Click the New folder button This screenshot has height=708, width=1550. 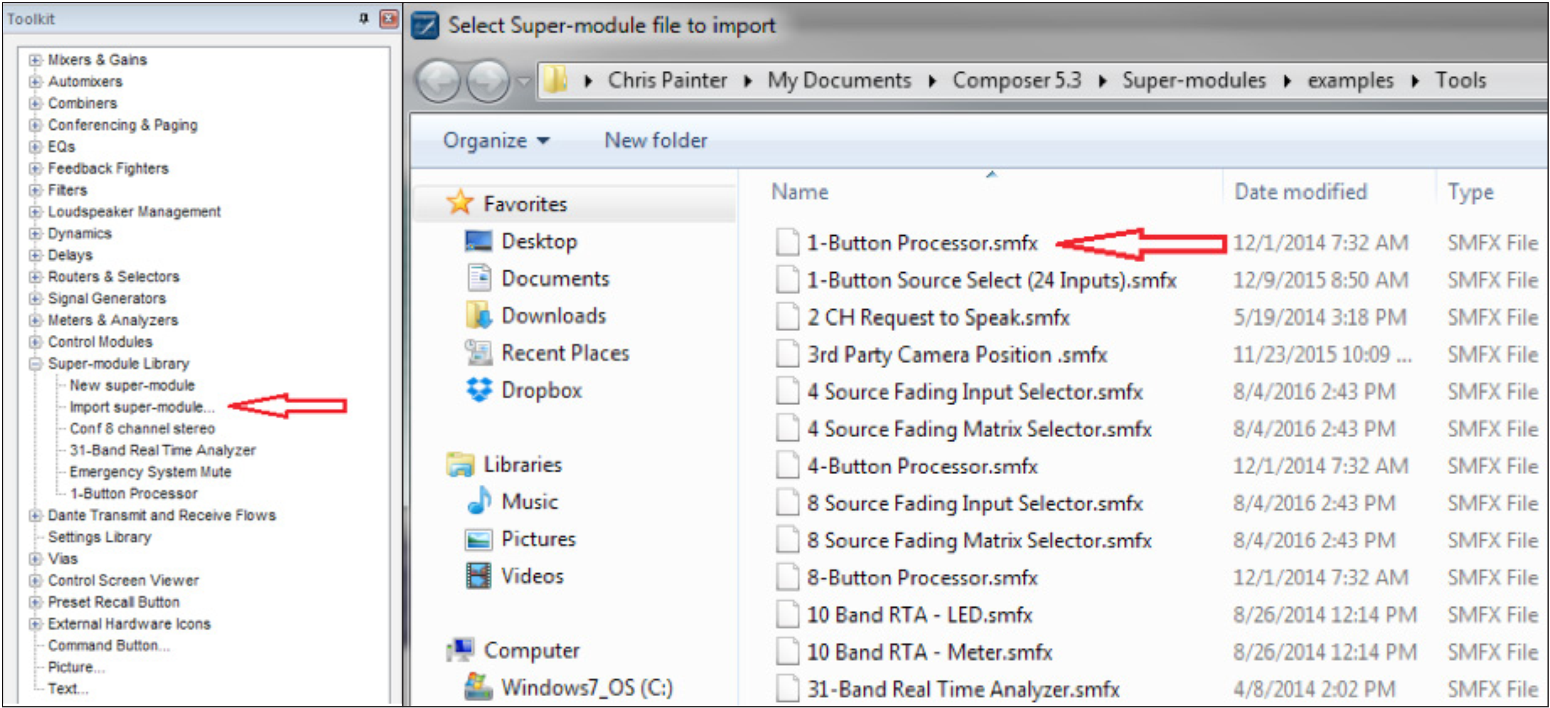coord(655,140)
